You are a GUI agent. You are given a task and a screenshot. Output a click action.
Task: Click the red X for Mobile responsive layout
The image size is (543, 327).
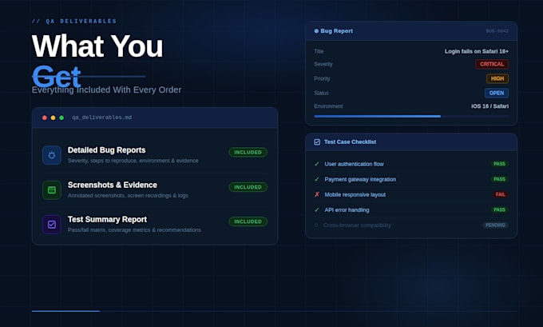pyautogui.click(x=316, y=194)
